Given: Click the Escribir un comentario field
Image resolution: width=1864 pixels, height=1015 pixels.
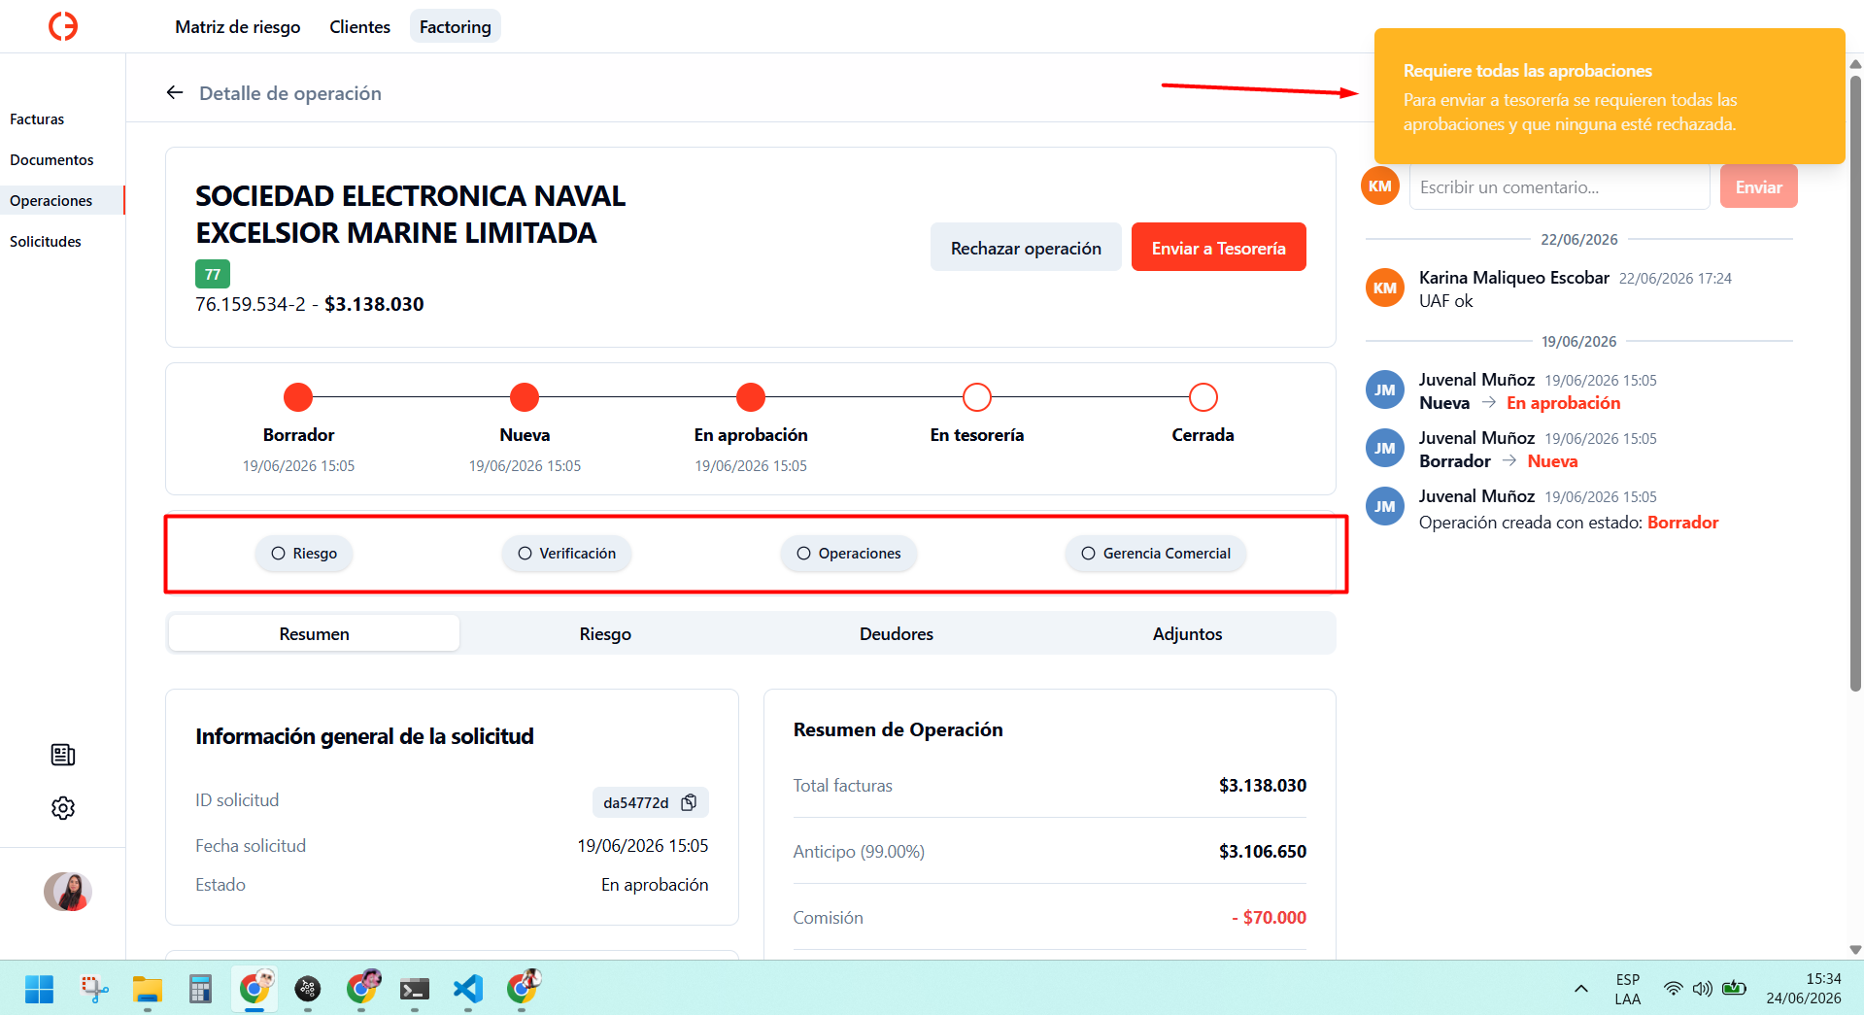Looking at the screenshot, I should click(1559, 186).
